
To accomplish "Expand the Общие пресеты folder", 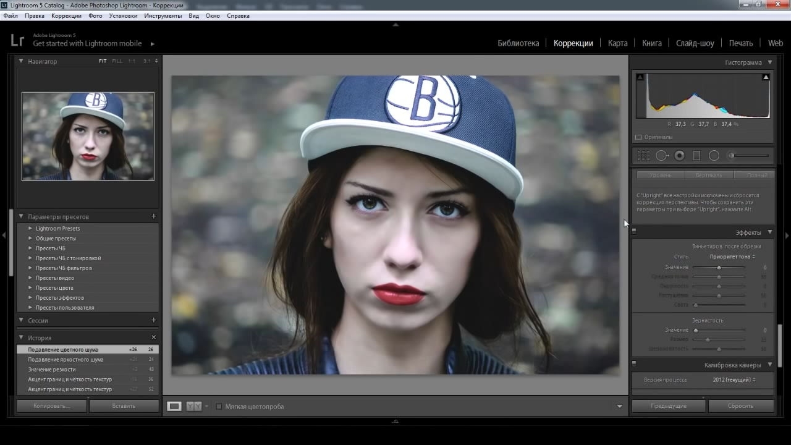I will [x=30, y=239].
